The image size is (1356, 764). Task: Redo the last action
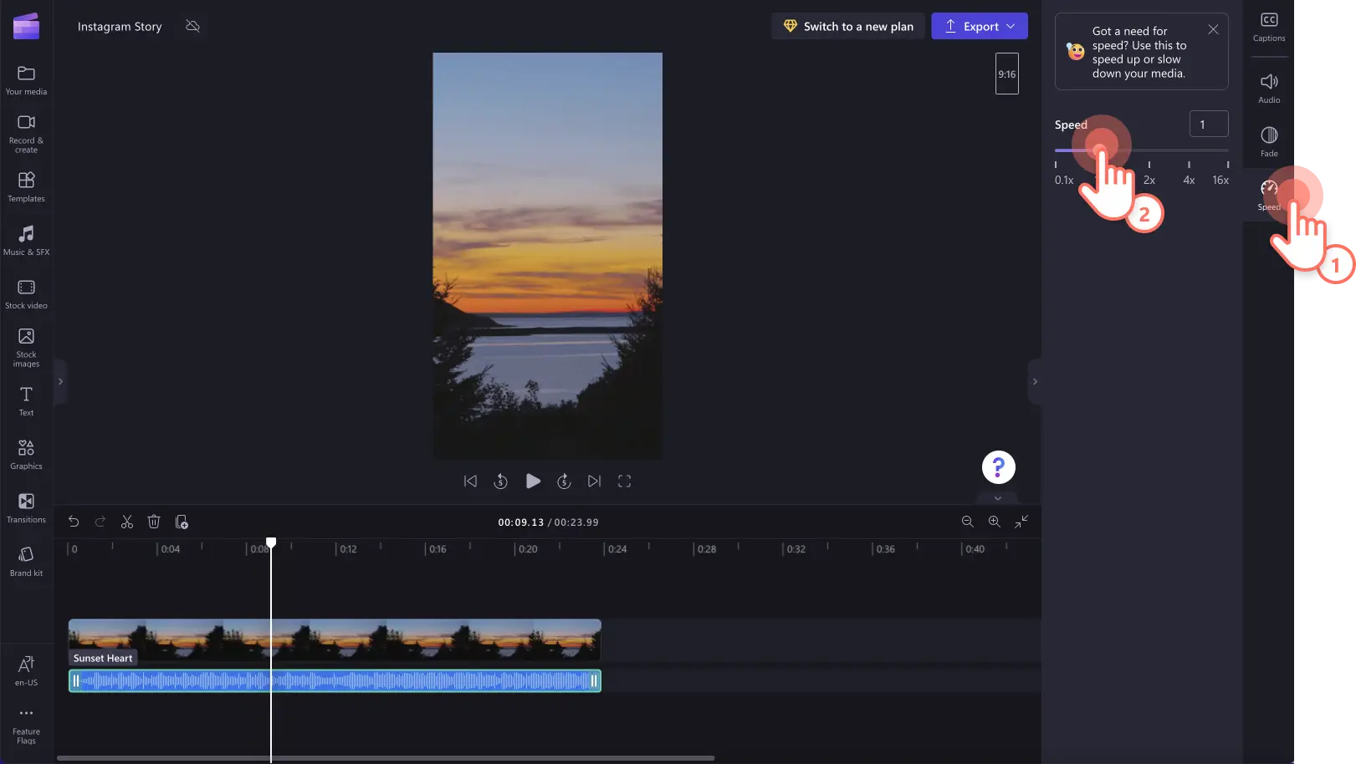pyautogui.click(x=100, y=522)
